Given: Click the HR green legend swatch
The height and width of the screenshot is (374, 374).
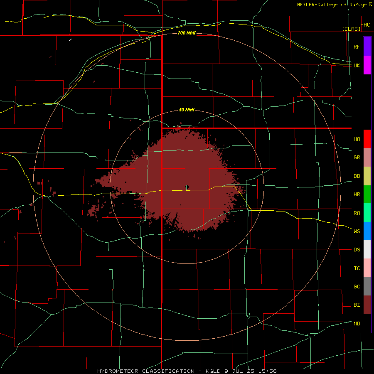Looking at the screenshot, I should (x=367, y=194).
